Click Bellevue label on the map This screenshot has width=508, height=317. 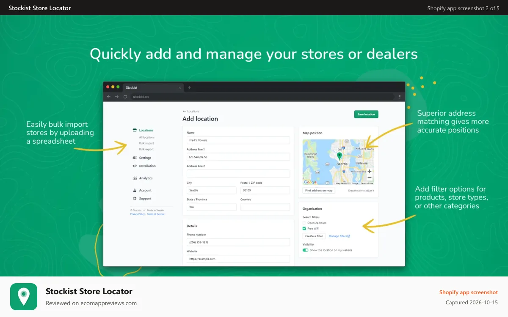click(362, 163)
